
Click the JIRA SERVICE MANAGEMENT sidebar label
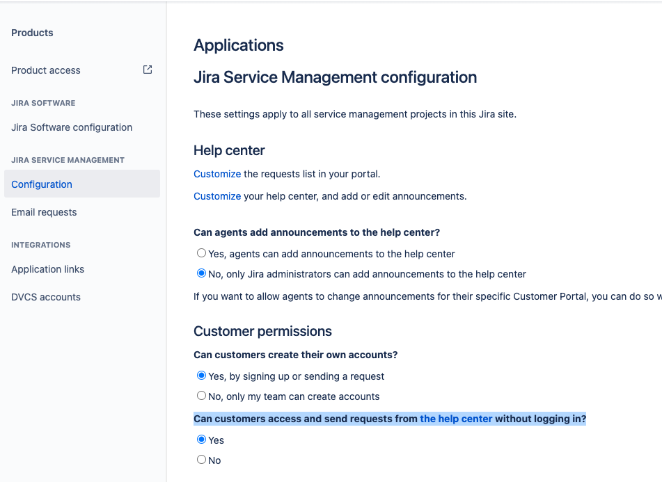click(68, 160)
